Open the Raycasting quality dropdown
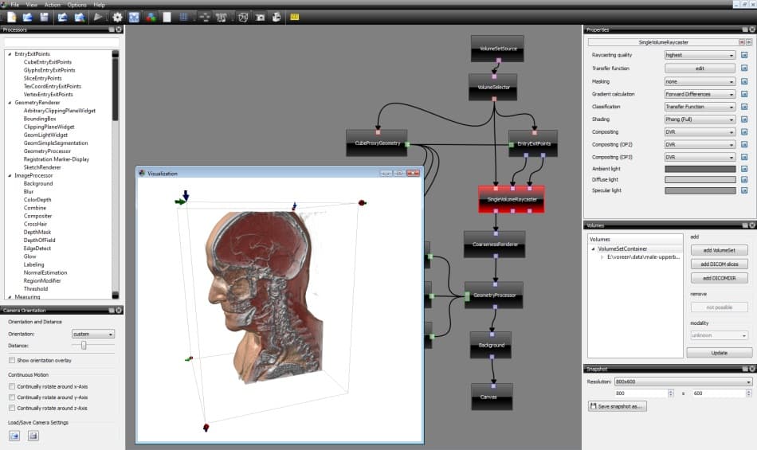The image size is (757, 450). pyautogui.click(x=700, y=56)
